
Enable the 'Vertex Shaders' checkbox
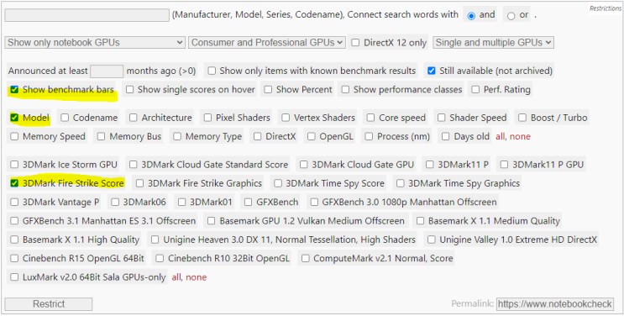click(286, 118)
